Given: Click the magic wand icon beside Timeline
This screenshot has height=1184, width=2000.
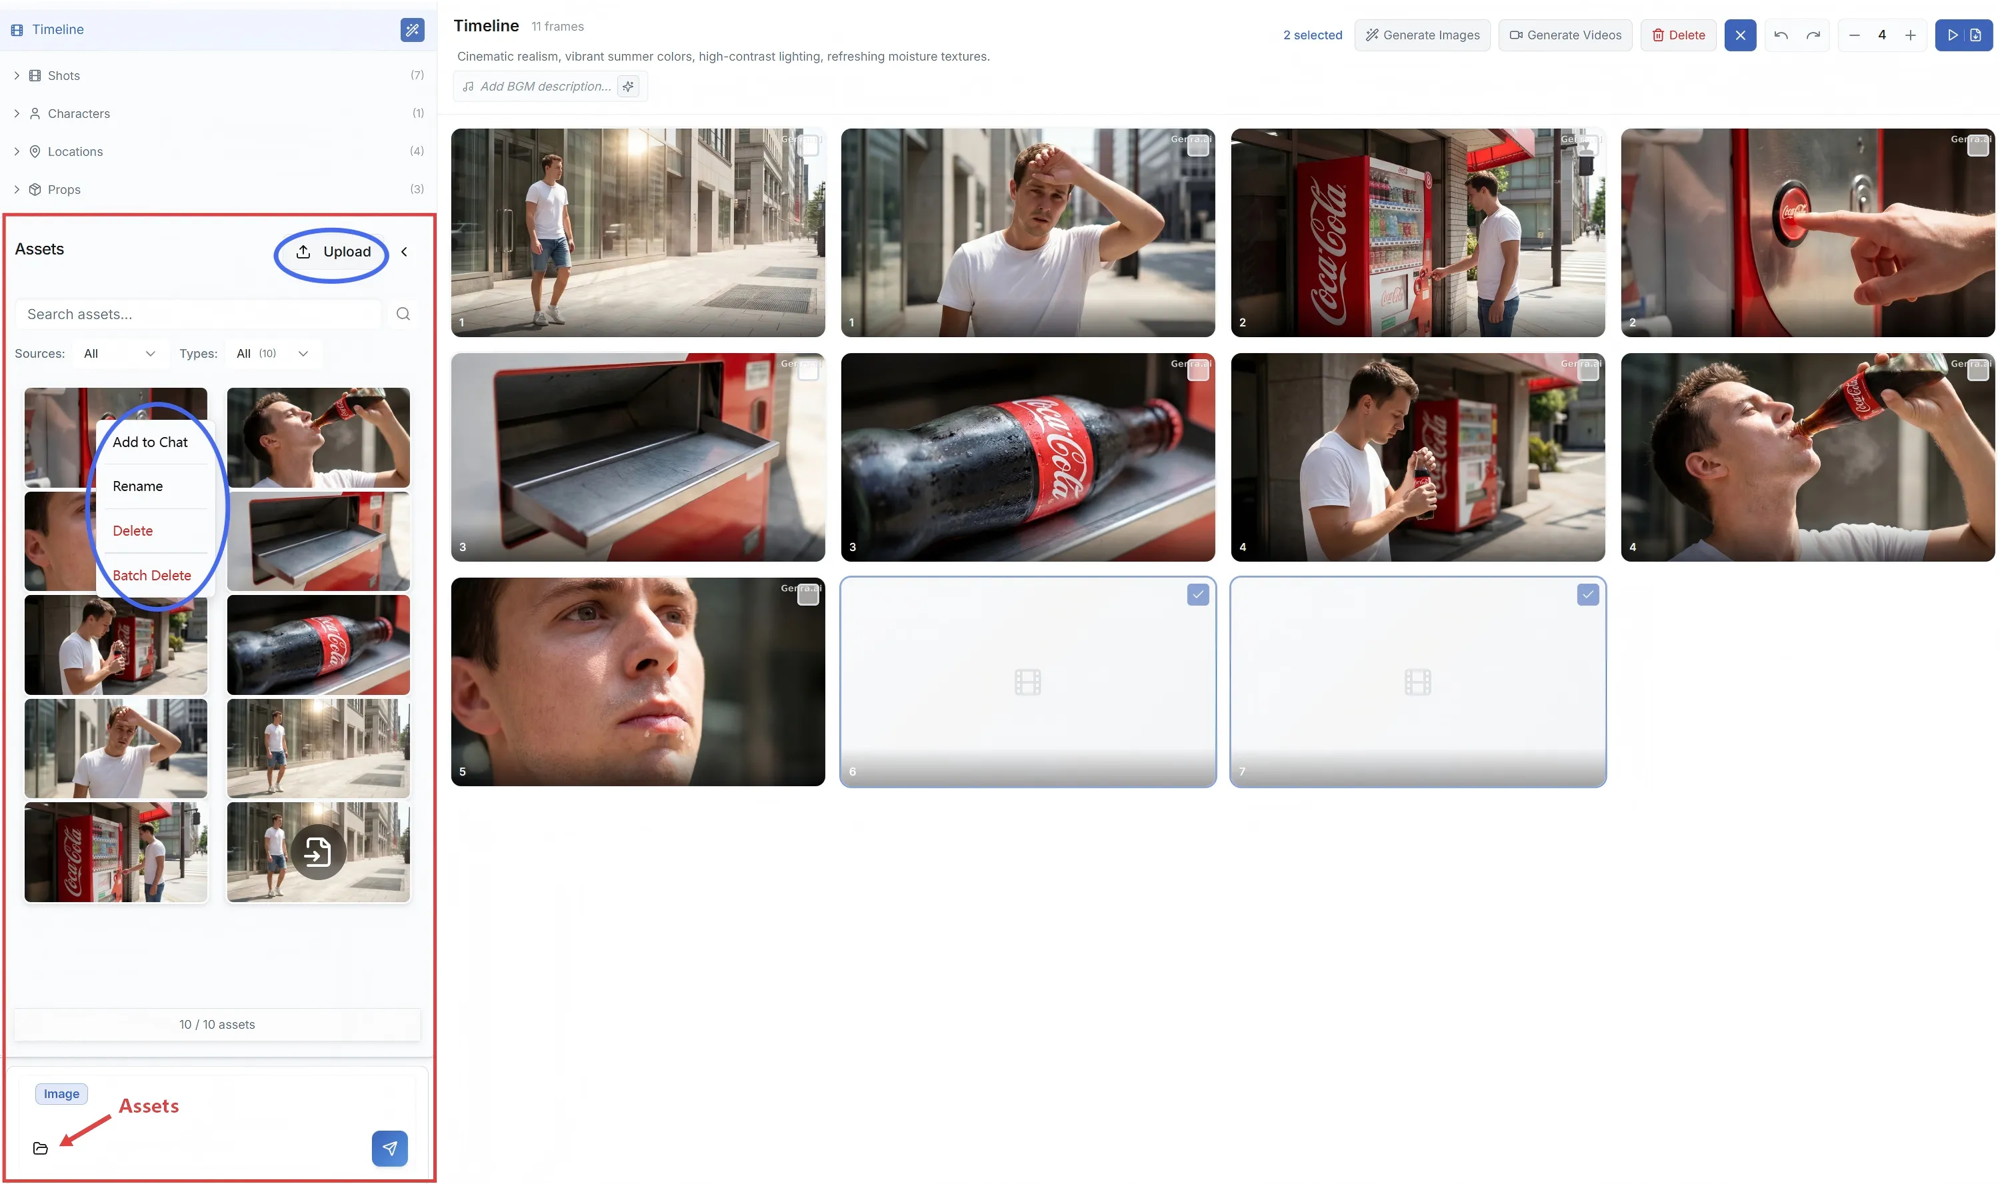Looking at the screenshot, I should (412, 29).
